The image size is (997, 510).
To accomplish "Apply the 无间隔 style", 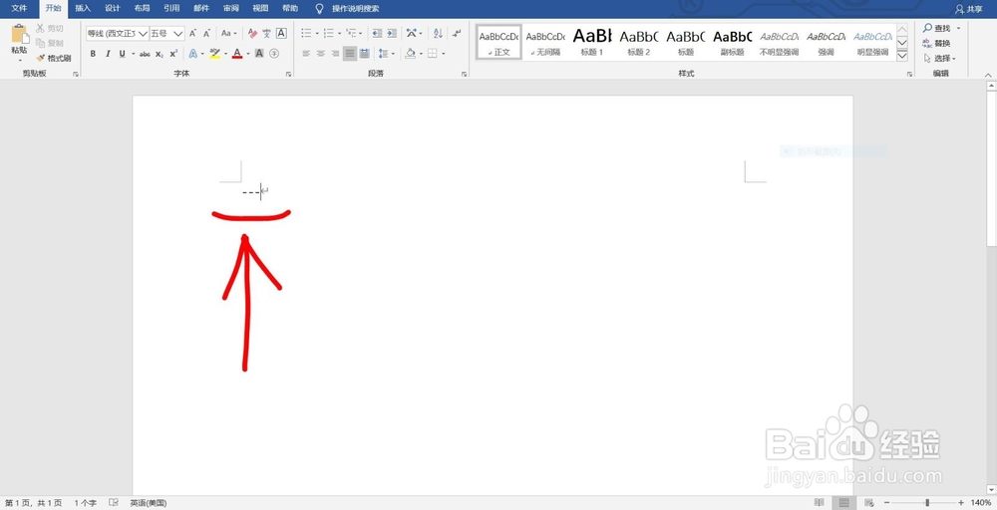I will pyautogui.click(x=545, y=43).
